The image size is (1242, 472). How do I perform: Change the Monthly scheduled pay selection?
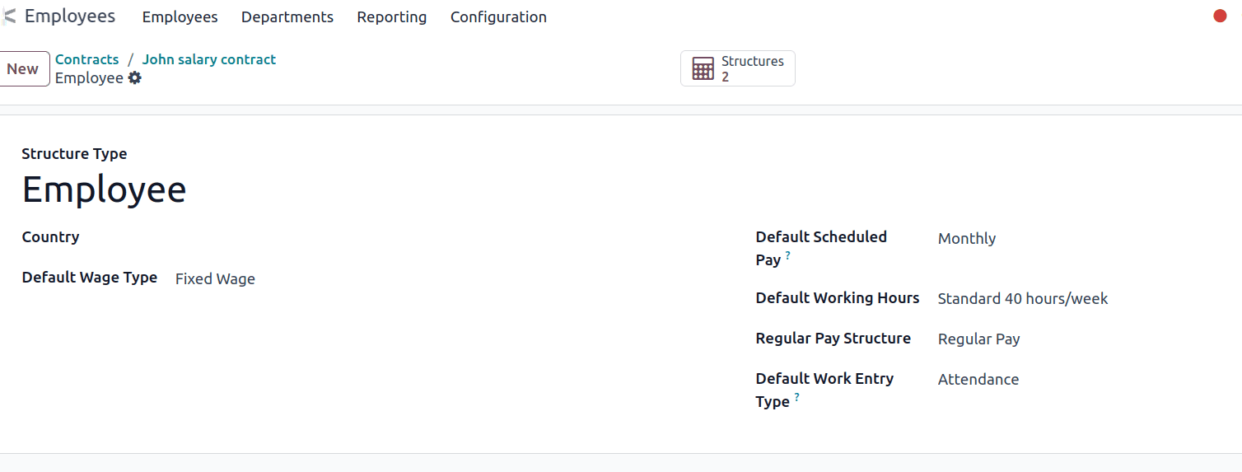click(x=967, y=239)
